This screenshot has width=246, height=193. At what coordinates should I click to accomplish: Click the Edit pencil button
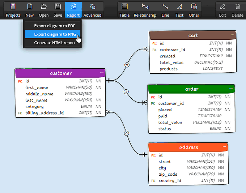222,10
